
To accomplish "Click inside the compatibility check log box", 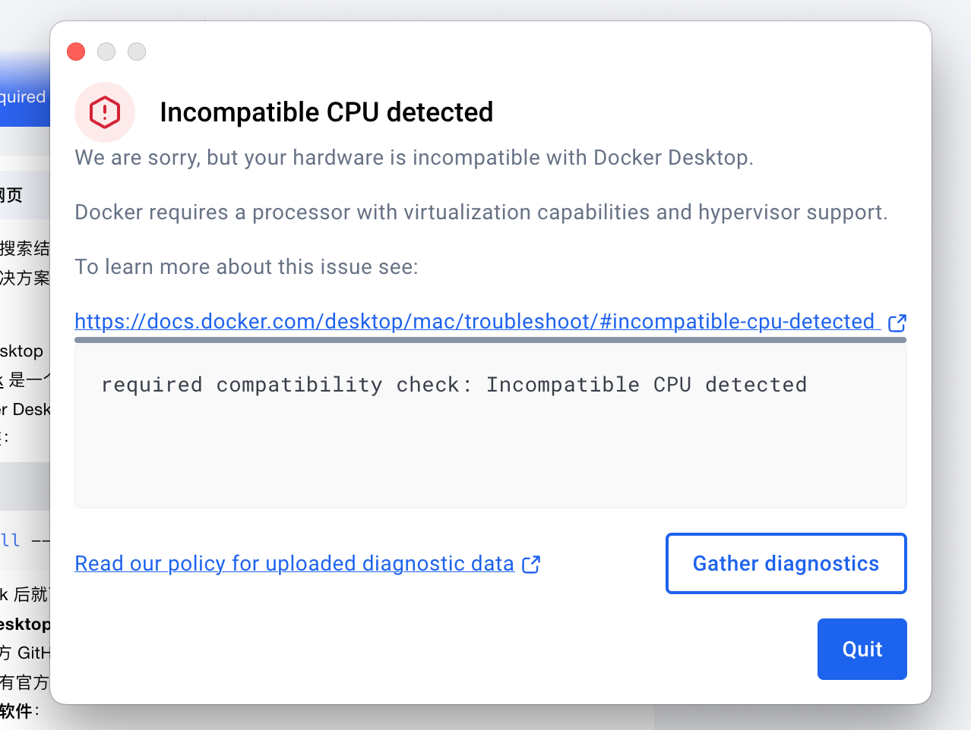I will [x=490, y=426].
